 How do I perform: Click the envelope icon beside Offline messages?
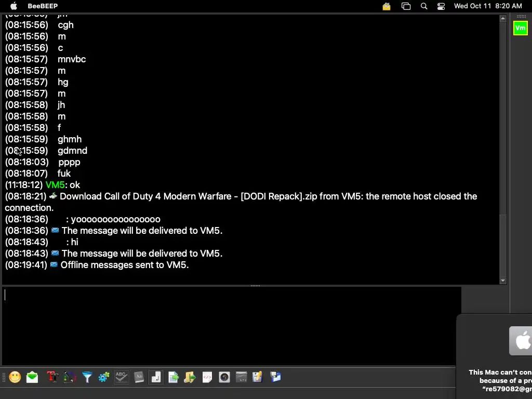tap(54, 264)
